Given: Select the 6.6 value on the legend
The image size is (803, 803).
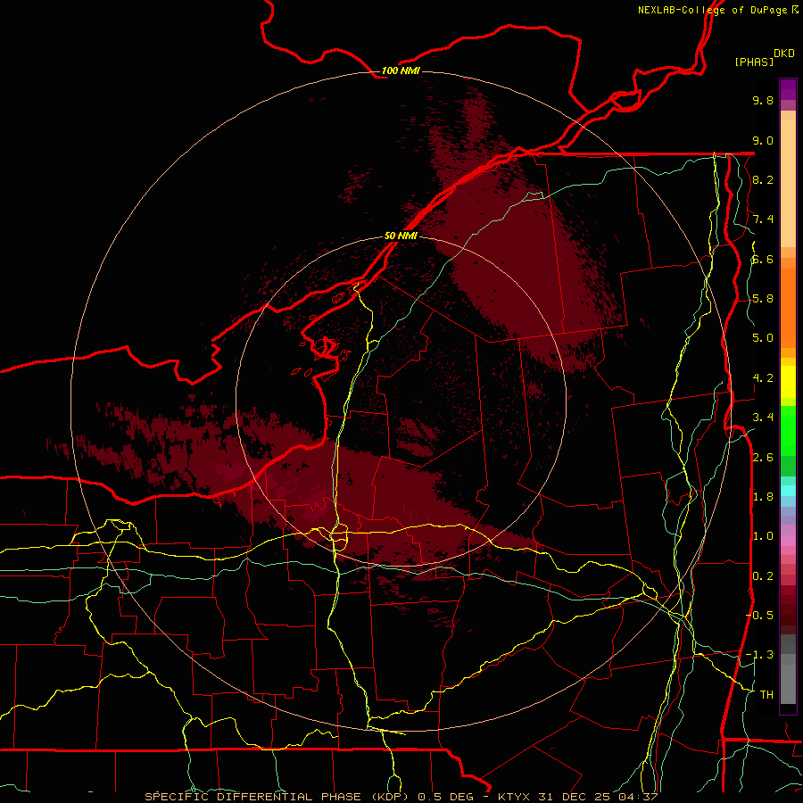Looking at the screenshot, I should [763, 259].
